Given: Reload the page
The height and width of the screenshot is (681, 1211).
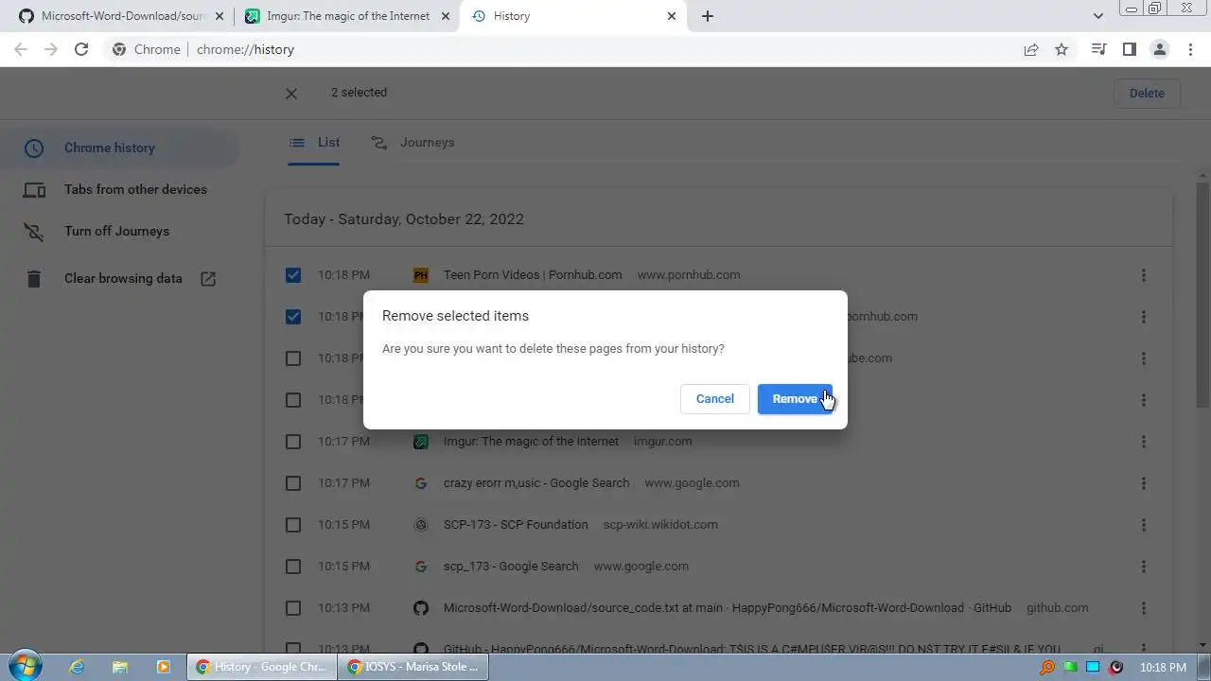Looking at the screenshot, I should [81, 49].
